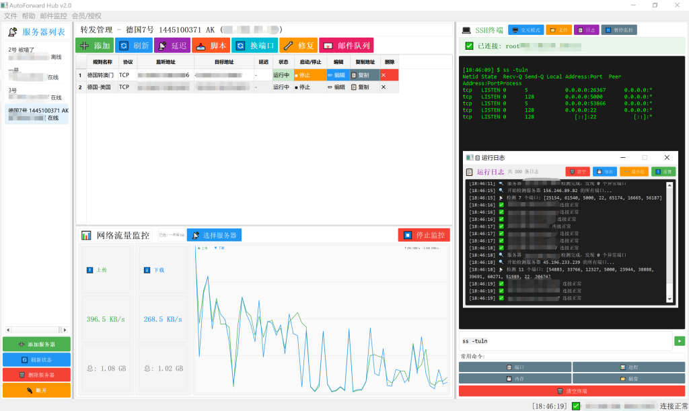Edit the 德国-美国 rule
The width and height of the screenshot is (689, 411).
point(338,87)
